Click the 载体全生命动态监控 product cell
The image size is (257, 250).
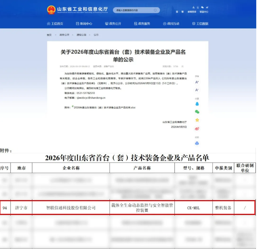(142, 208)
